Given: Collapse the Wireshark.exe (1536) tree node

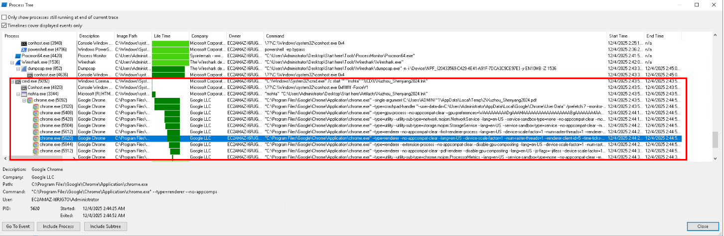Looking at the screenshot, I should [x=12, y=63].
